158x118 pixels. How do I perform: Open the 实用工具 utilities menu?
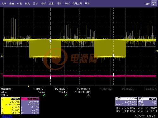point(77,3)
